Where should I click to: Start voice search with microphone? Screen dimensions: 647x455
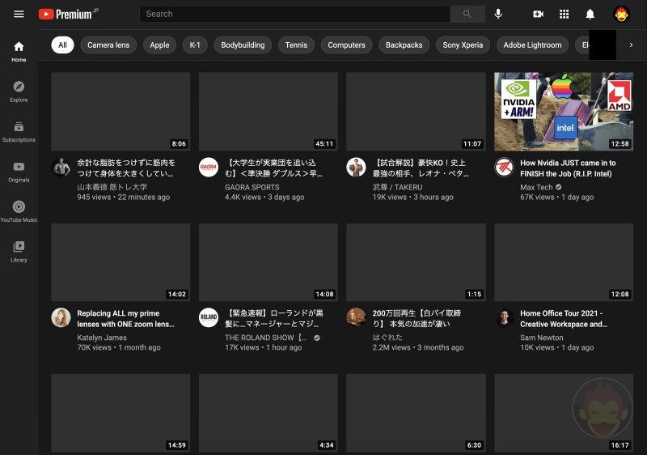coord(498,14)
